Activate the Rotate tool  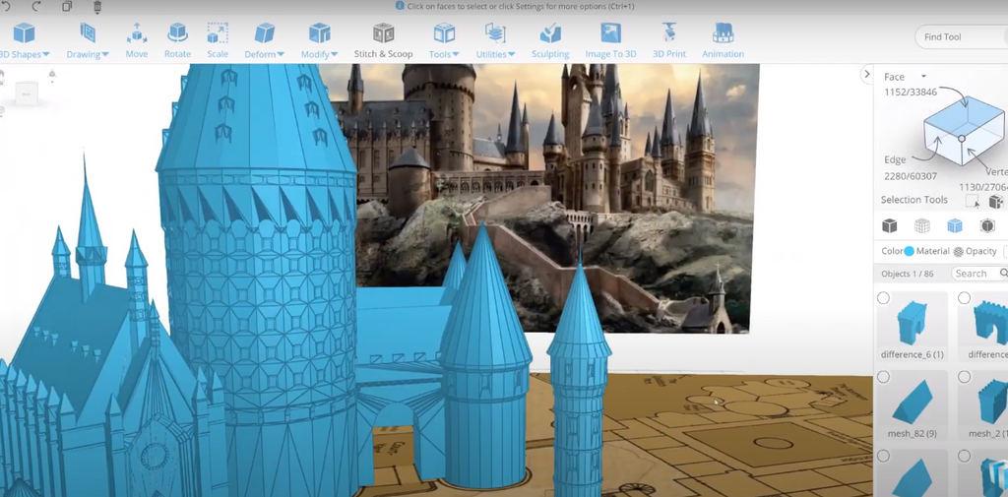click(177, 41)
